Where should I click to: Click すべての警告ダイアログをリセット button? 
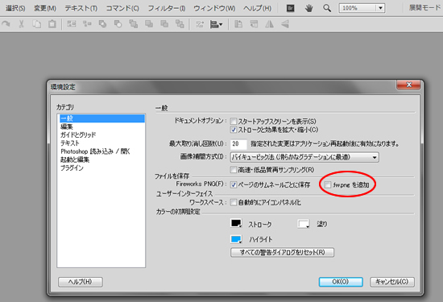pos(282,252)
